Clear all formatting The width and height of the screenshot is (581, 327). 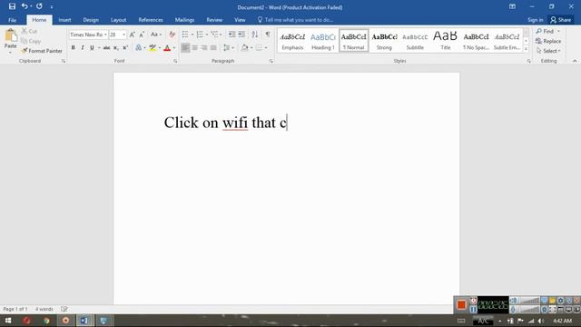(172, 35)
